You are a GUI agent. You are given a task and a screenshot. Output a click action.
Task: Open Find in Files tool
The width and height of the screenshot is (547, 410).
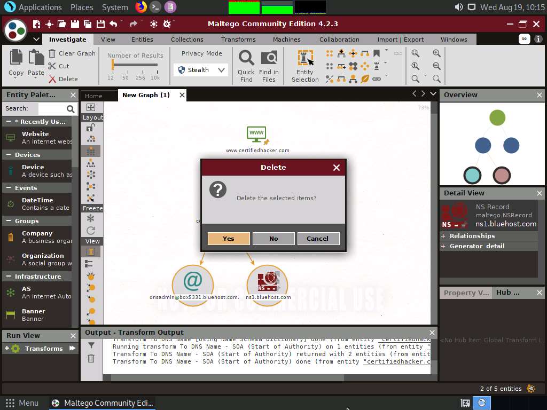(269, 66)
